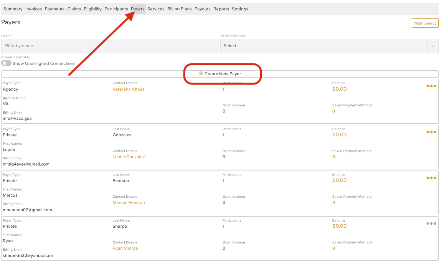The height and width of the screenshot is (265, 441).
Task: View the Veterans Affairs $0.00 balance
Action: (339, 89)
